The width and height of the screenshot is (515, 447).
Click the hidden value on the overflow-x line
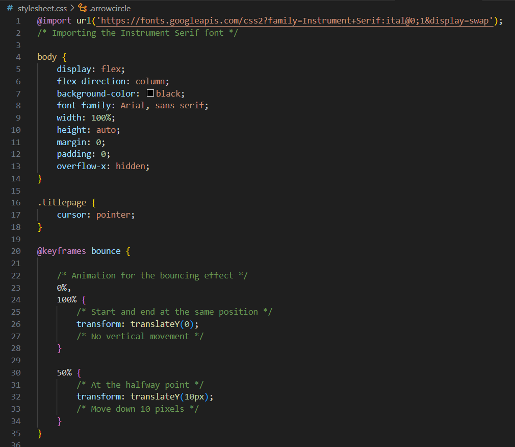[130, 166]
